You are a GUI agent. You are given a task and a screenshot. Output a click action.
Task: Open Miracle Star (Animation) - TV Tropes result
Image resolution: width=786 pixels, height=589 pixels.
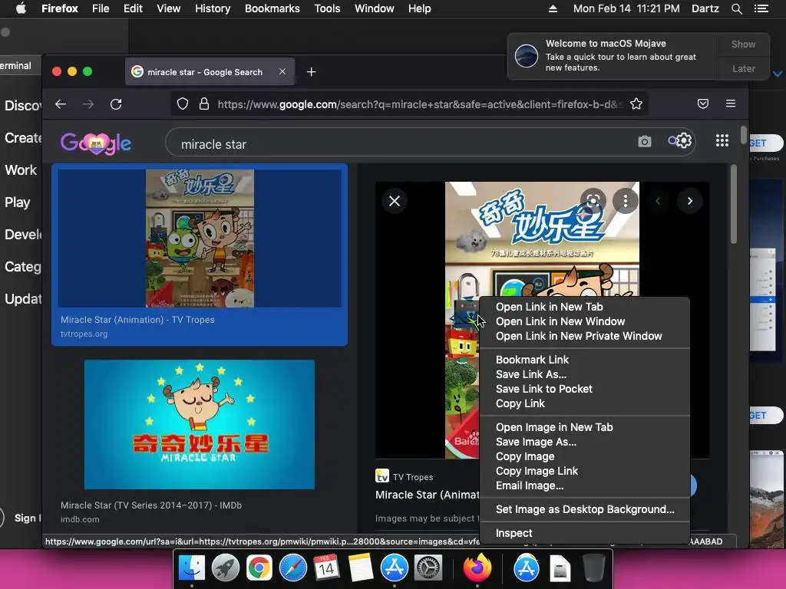[137, 320]
